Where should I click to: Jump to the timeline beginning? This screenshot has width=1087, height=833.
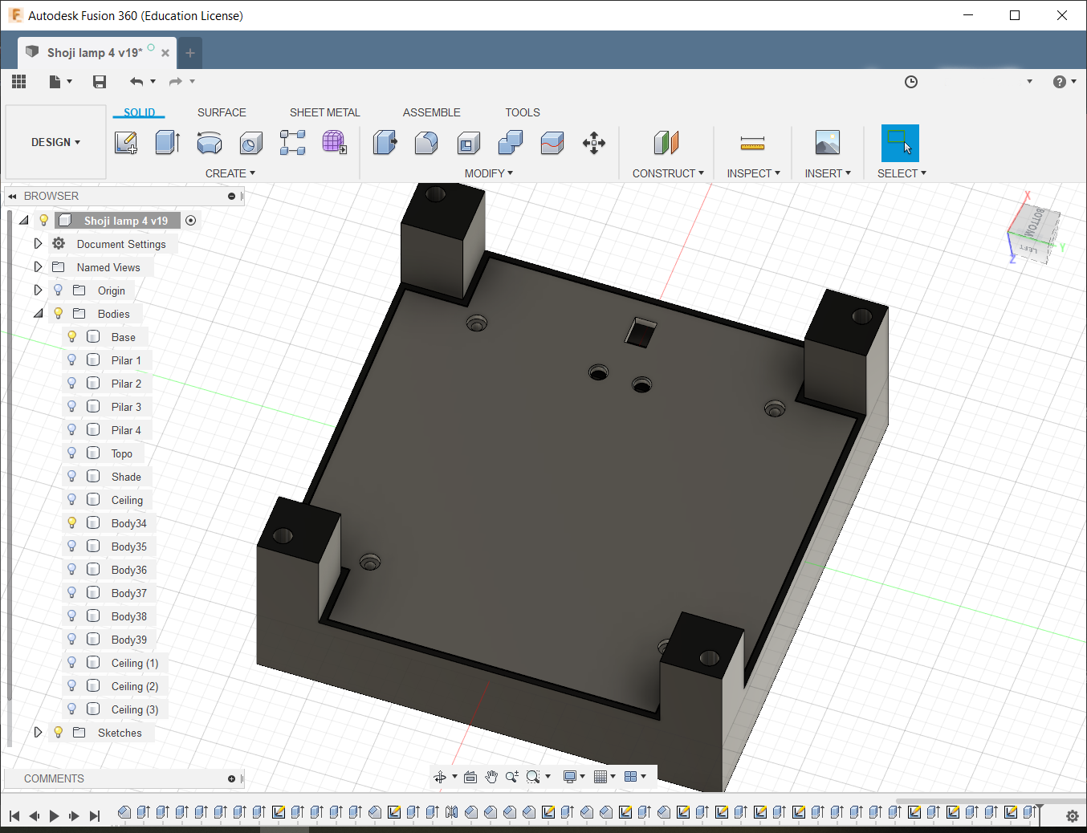[14, 816]
